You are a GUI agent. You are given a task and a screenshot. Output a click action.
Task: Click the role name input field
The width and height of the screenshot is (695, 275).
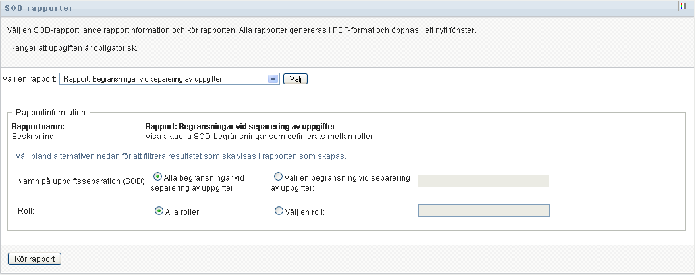coord(484,210)
